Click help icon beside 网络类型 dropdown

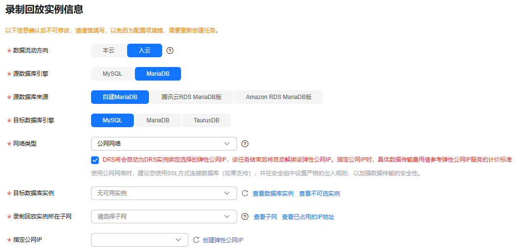click(245, 144)
